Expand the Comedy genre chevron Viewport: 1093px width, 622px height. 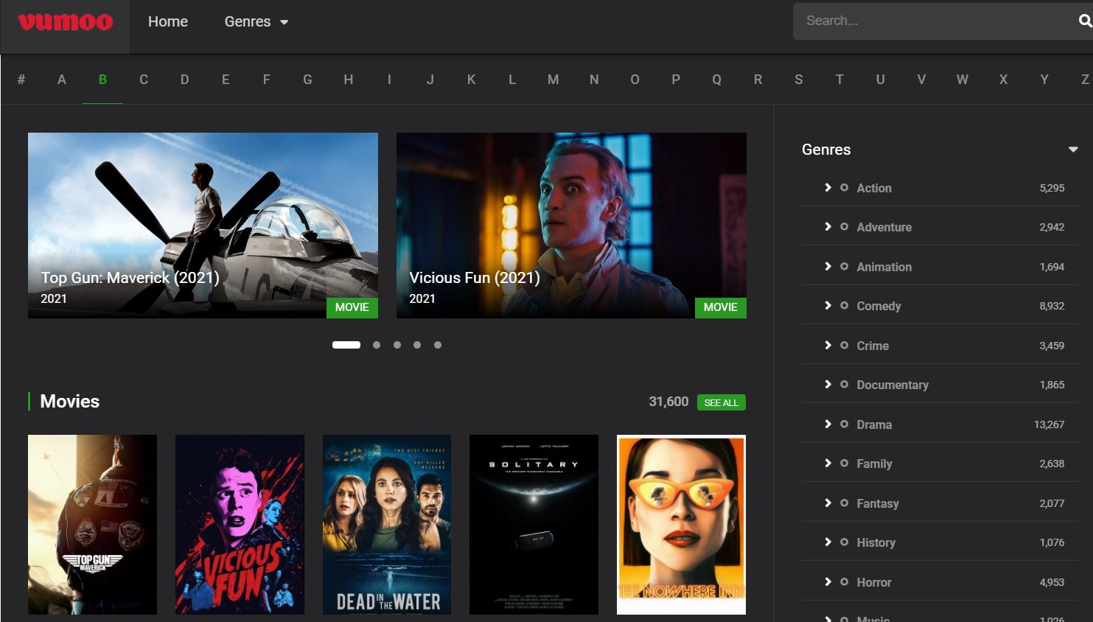(828, 305)
